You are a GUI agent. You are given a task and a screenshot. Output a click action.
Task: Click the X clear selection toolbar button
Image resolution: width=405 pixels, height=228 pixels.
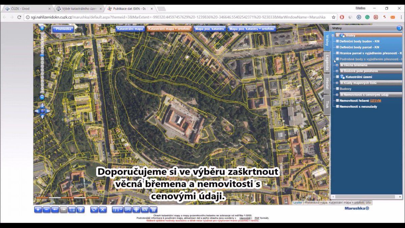click(103, 209)
